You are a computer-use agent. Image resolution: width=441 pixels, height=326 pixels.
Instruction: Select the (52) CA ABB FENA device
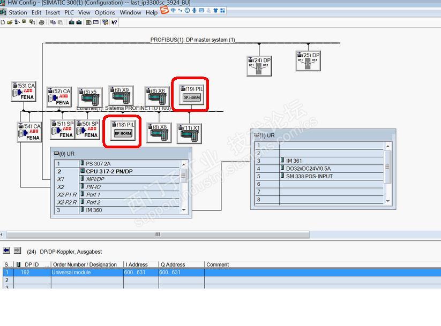click(59, 97)
